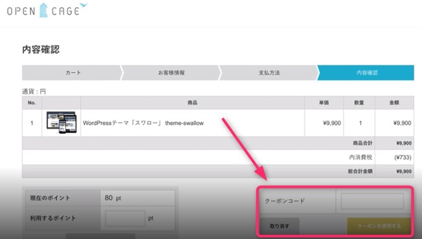Select the 利用するポイント label
The image size is (422, 239).
point(53,218)
